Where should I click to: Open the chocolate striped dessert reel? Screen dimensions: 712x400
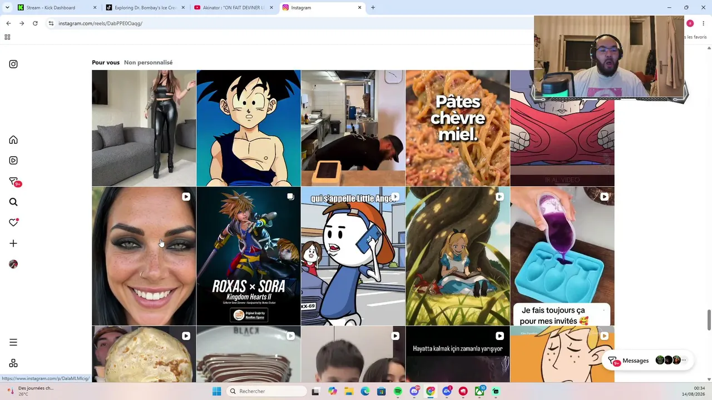point(249,354)
